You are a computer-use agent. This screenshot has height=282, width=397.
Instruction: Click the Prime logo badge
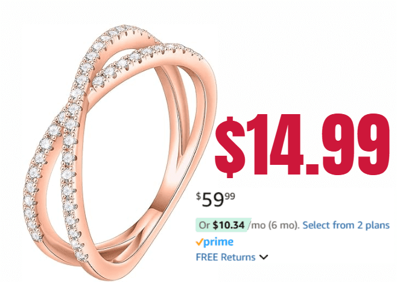[214, 242]
